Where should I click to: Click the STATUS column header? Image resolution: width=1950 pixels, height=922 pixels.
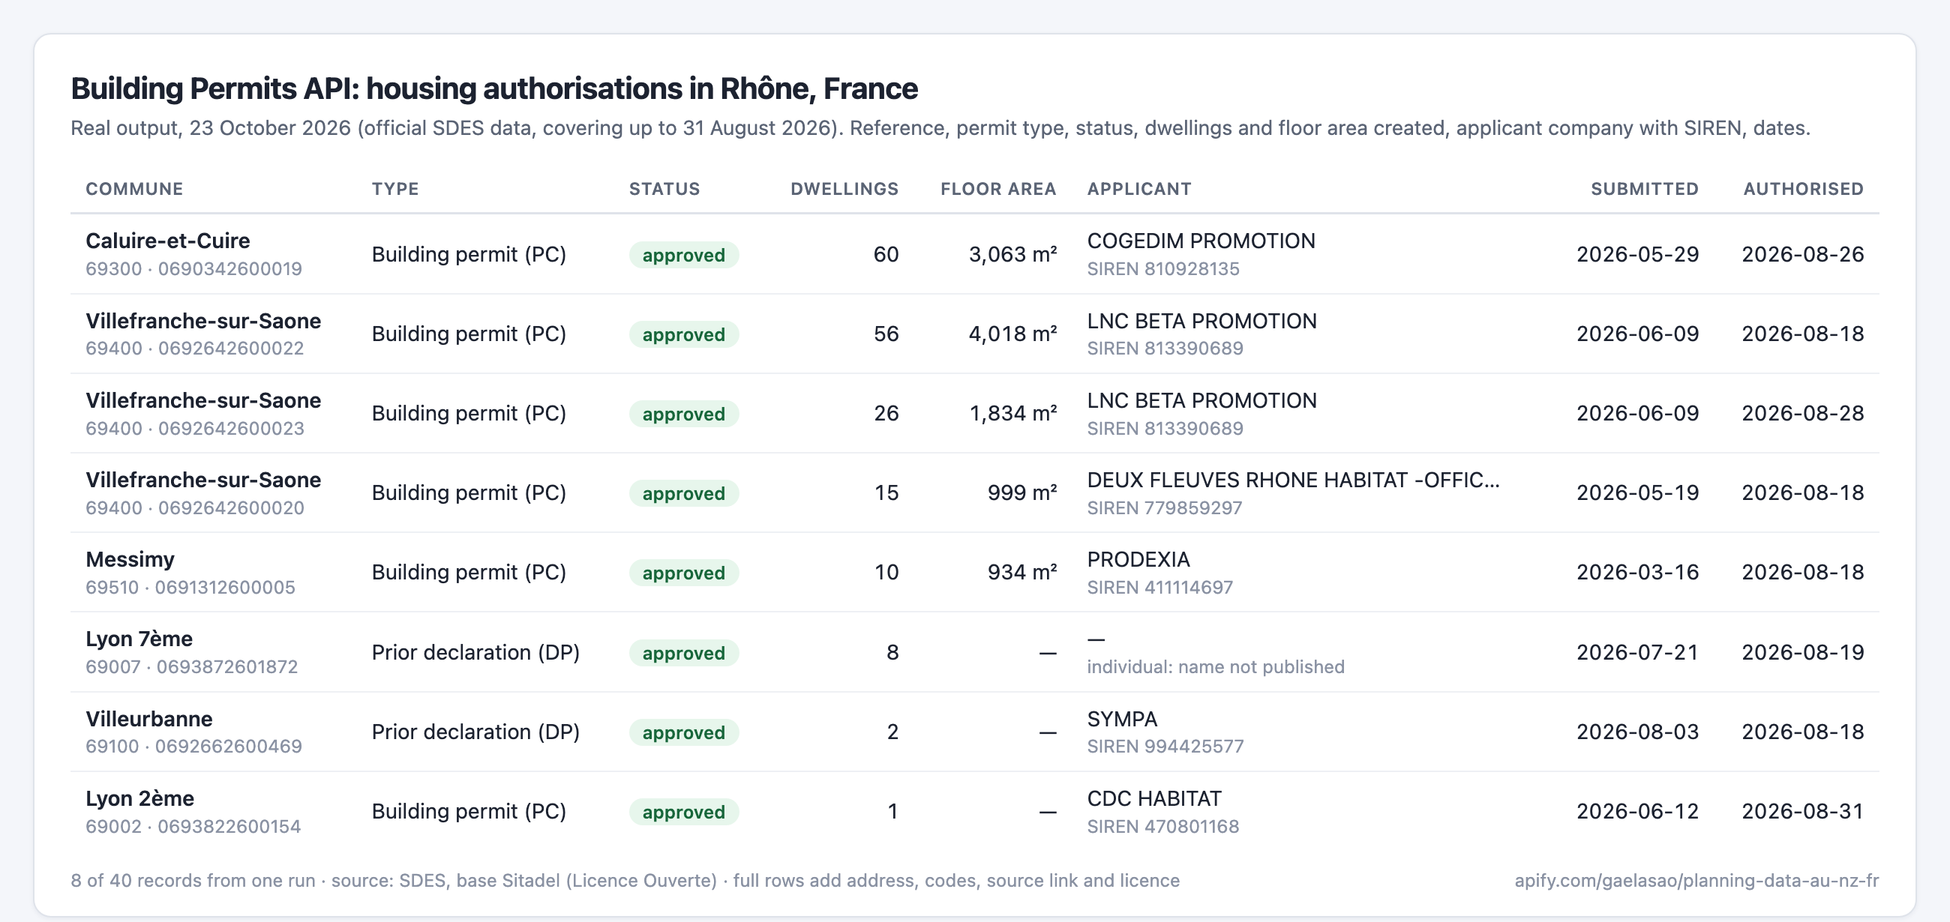tap(664, 189)
